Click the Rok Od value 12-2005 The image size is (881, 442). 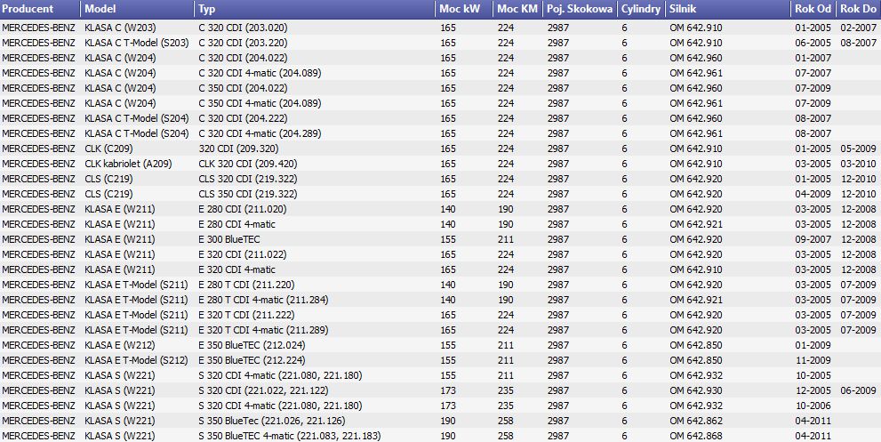pos(813,390)
